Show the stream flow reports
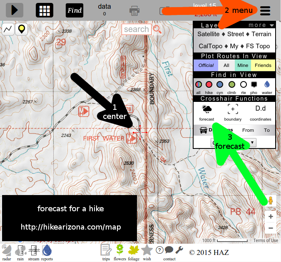 point(34,251)
